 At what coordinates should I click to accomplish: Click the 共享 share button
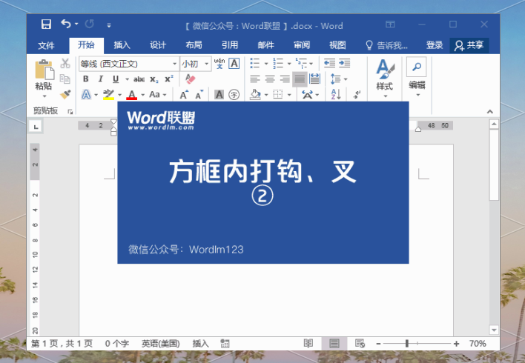(469, 45)
